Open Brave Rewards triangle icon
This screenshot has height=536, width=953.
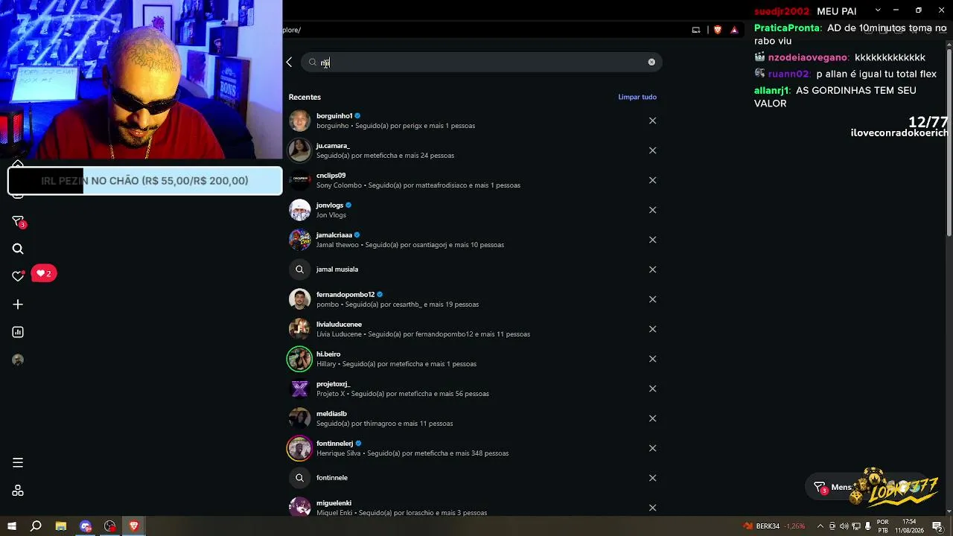[x=734, y=30]
